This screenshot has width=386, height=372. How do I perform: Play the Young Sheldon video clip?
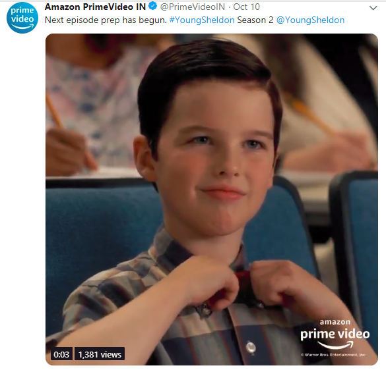coord(212,199)
